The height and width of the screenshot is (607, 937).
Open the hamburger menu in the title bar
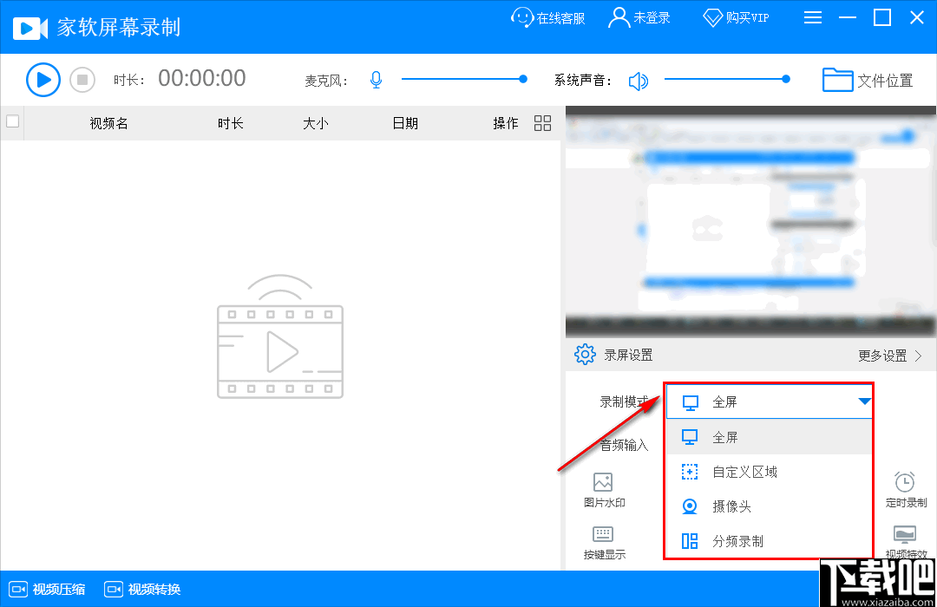pos(813,17)
